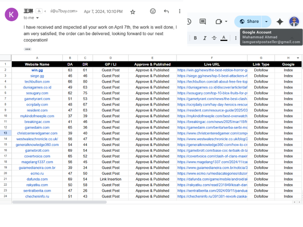This screenshot has height=227, width=303.
Task: Select the Dofollow cell in ecmo.ru row
Action: [261, 173]
